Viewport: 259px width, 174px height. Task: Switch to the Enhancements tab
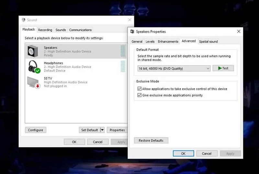[x=168, y=41]
